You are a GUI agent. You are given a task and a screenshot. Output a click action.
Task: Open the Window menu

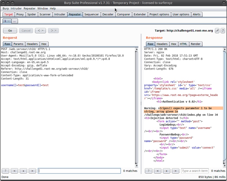coord(42,8)
